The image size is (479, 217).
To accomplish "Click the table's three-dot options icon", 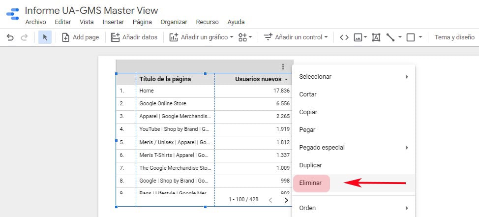I will [283, 66].
